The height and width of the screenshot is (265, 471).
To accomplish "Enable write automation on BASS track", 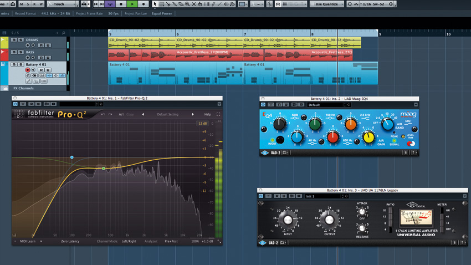I will (x=48, y=58).
